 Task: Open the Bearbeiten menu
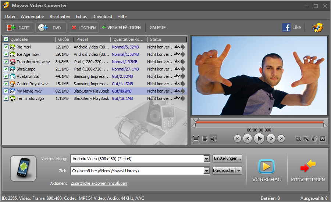click(60, 17)
